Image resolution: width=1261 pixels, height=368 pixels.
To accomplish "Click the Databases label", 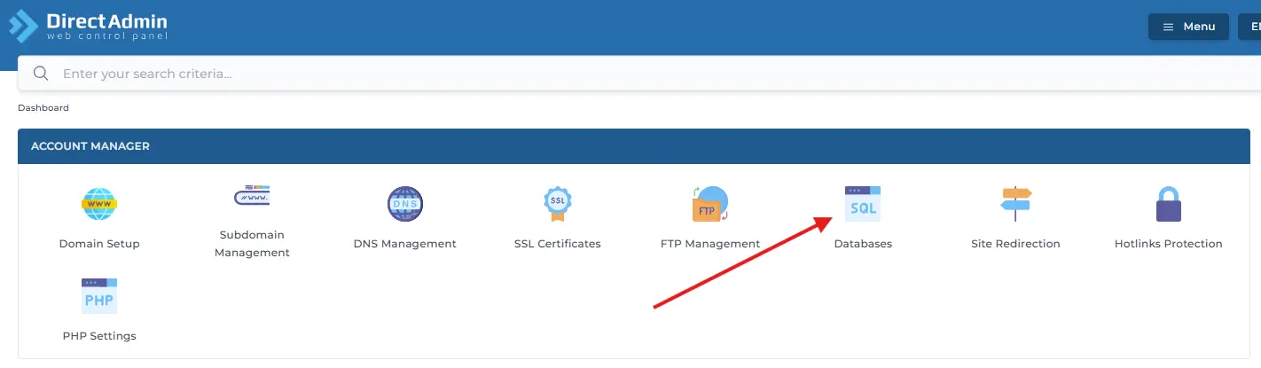I will pos(863,244).
